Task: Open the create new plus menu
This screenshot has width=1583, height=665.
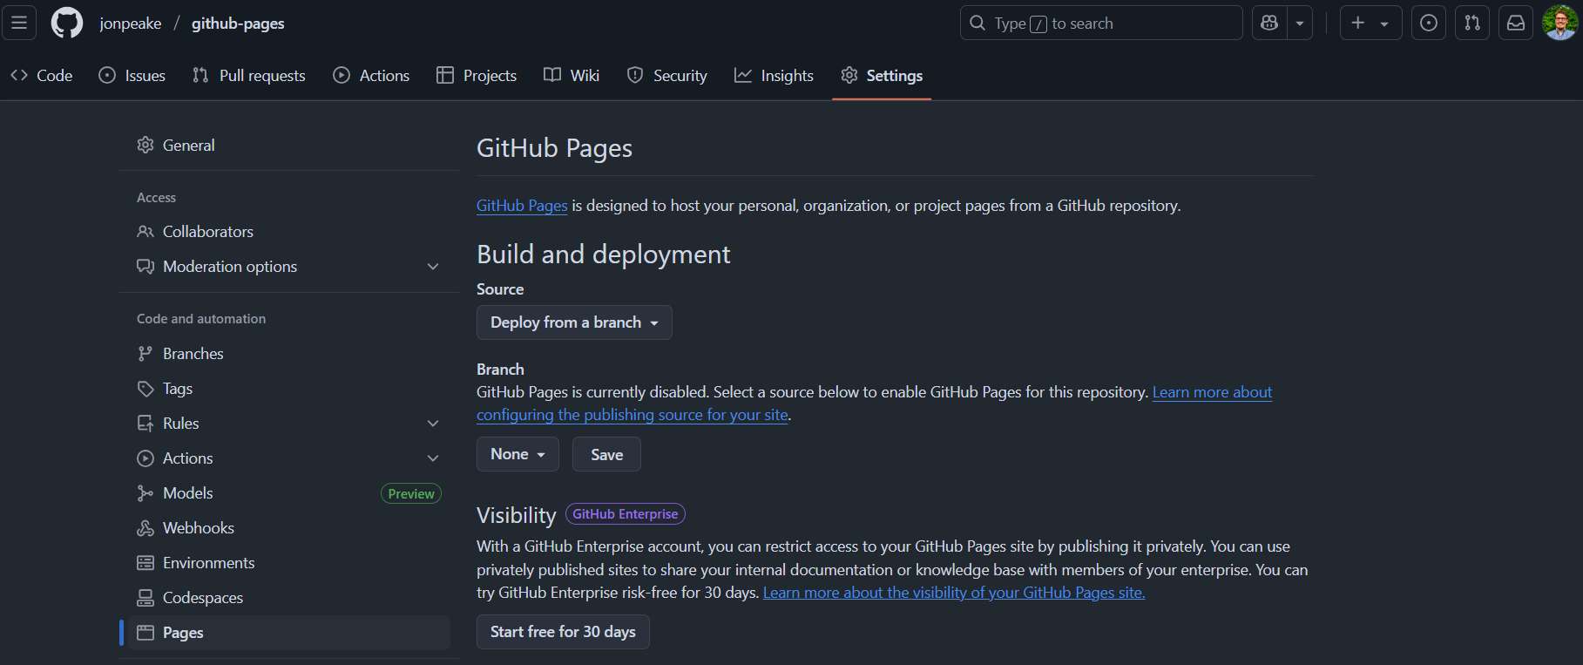Action: coord(1370,23)
